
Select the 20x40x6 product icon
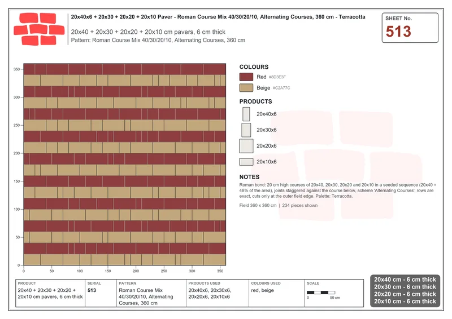point(246,114)
